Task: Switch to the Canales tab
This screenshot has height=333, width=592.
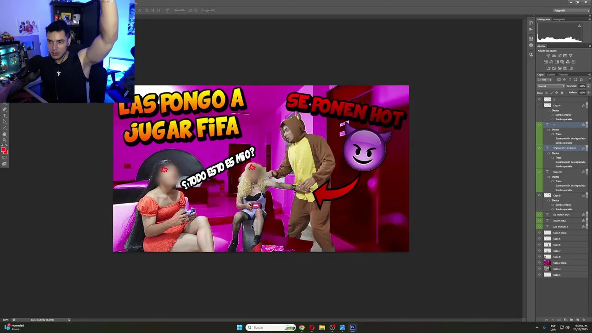Action: click(551, 74)
